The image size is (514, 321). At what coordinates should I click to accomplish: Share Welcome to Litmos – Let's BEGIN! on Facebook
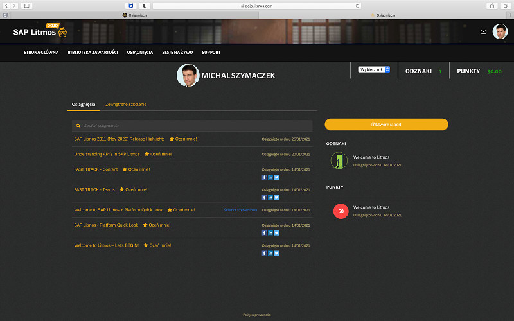coord(264,253)
